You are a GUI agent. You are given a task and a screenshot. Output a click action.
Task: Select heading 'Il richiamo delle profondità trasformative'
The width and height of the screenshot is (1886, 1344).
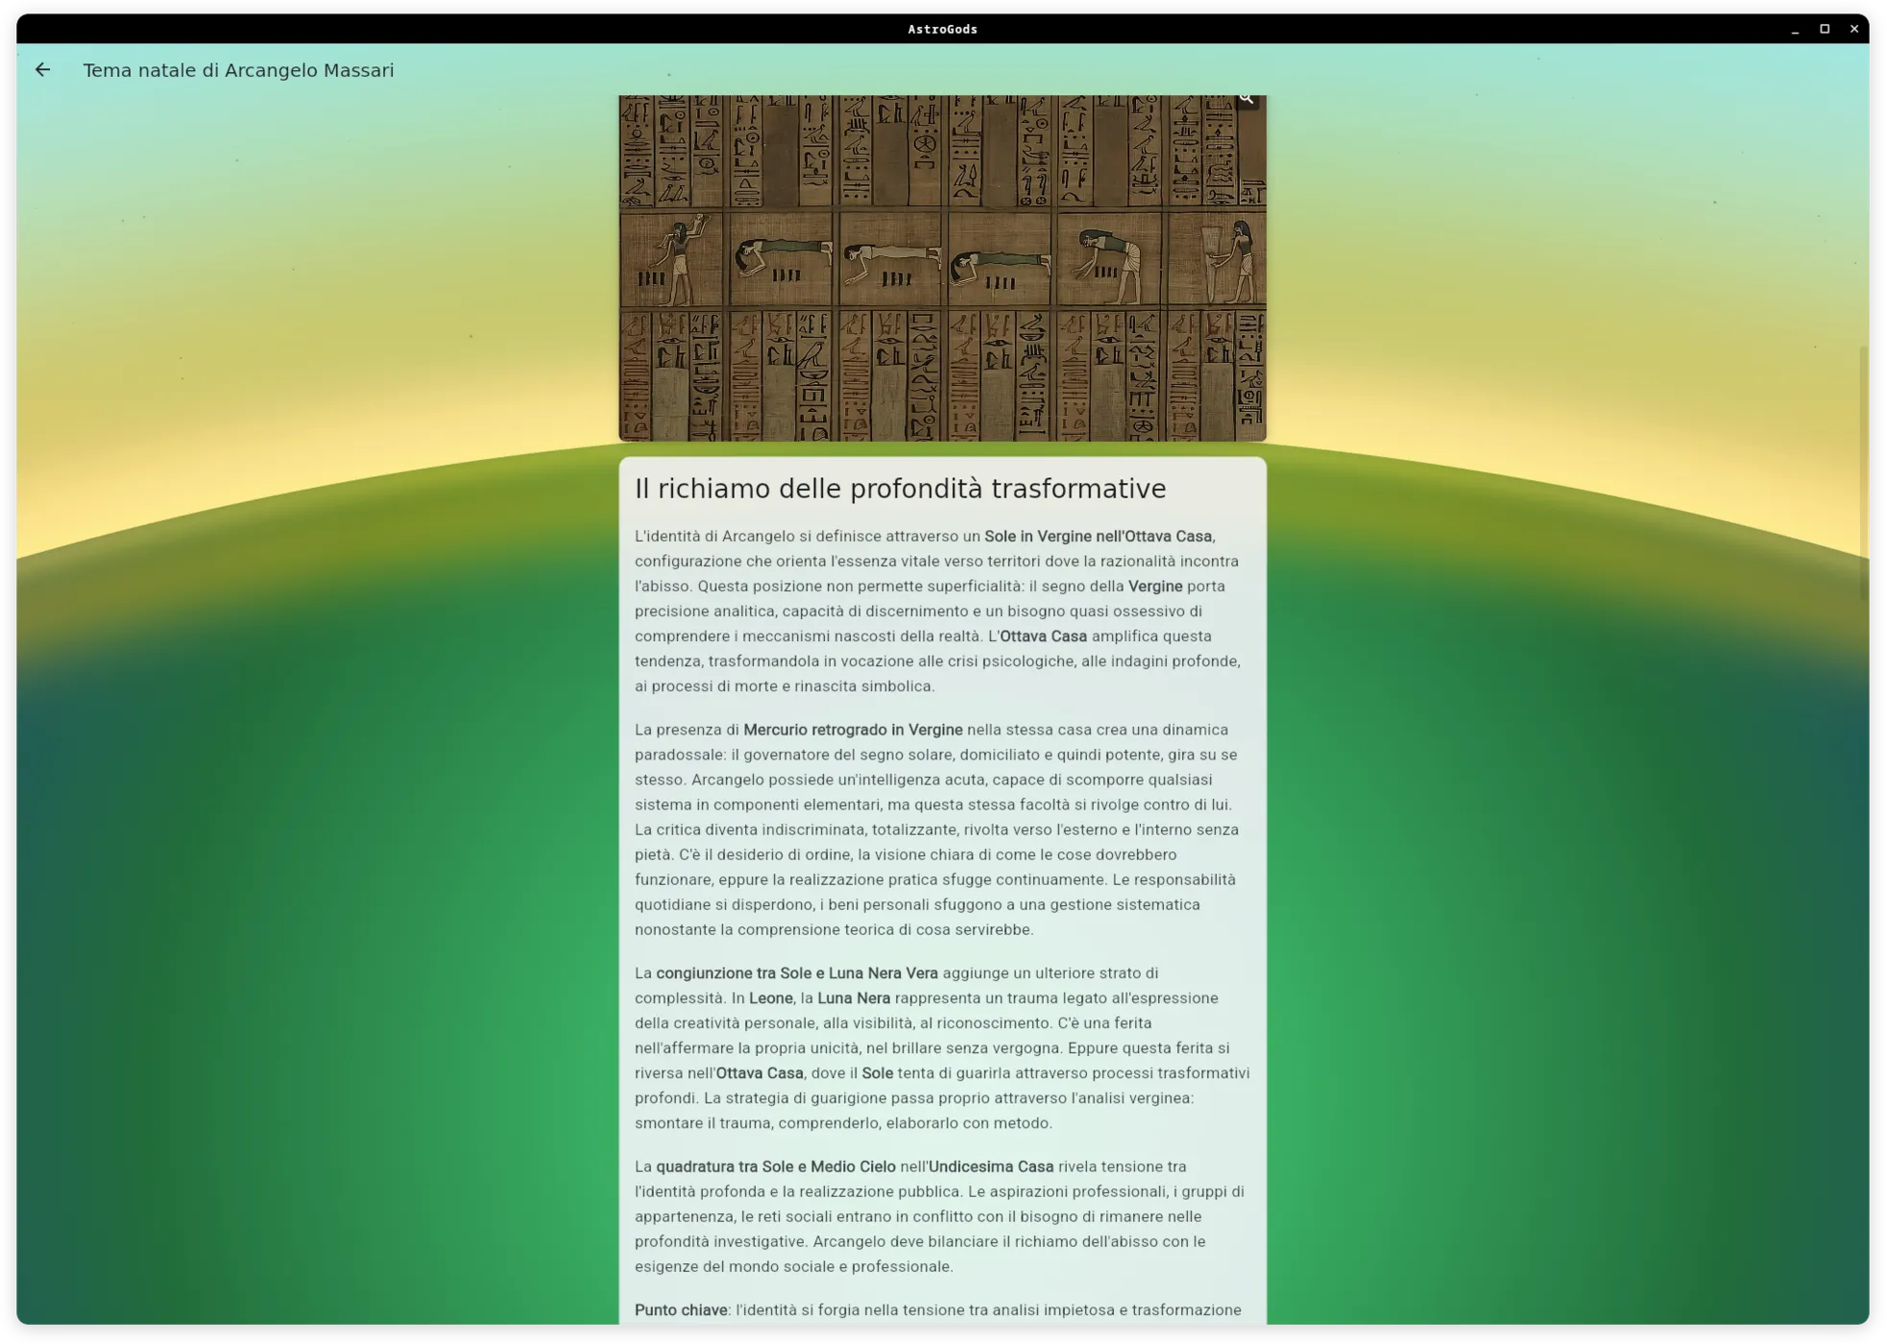(900, 489)
